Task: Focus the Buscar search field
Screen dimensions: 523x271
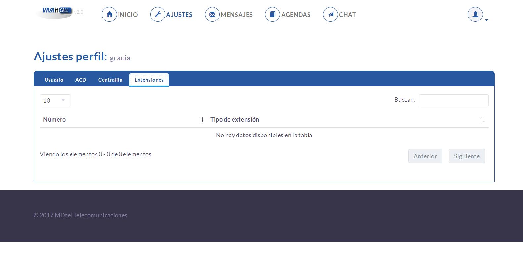Action: pos(453,100)
